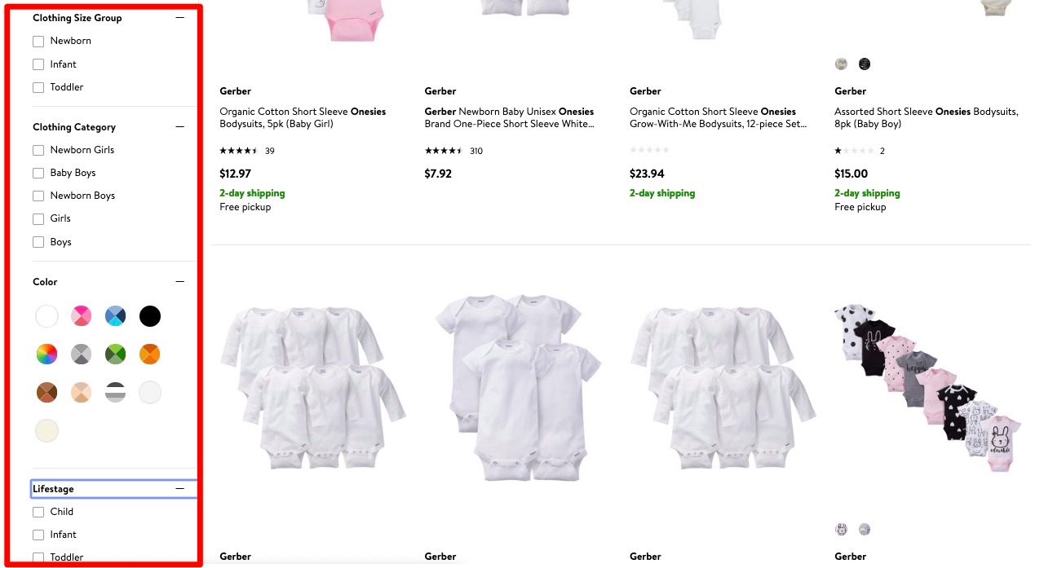Collapse the Lifestage section
Image resolution: width=1044 pixels, height=568 pixels.
179,488
